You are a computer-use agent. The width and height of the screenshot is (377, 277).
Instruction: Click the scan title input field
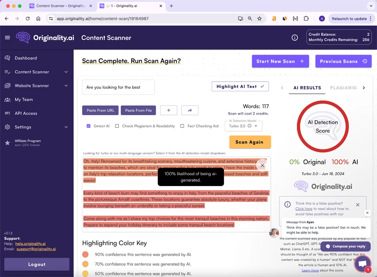[118, 87]
